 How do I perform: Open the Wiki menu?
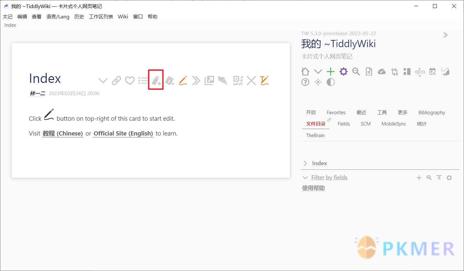pos(123,17)
